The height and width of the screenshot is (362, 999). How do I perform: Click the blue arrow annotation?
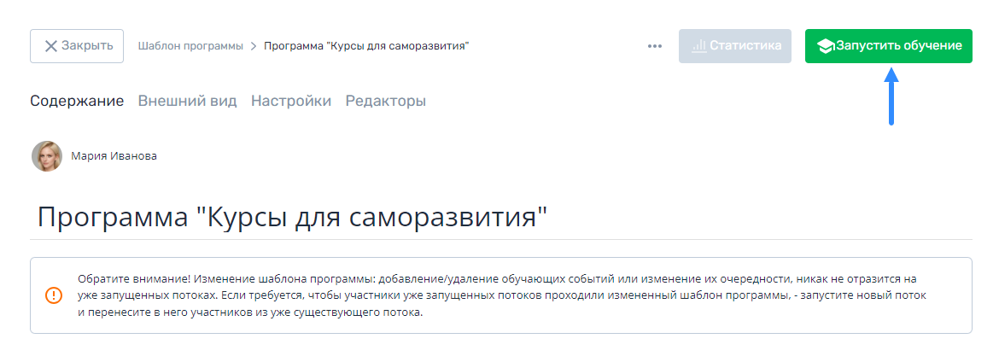891,96
